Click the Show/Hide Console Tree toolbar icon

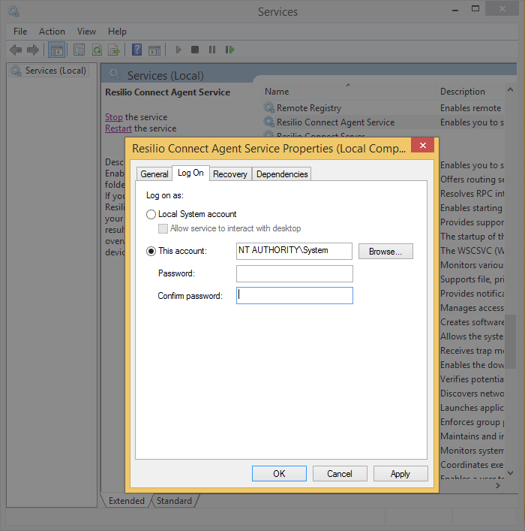pos(56,50)
